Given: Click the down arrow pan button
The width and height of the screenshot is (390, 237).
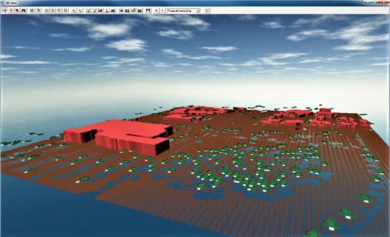Looking at the screenshot, I should coord(65,10).
